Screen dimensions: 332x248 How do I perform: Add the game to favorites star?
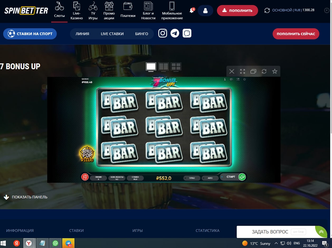click(x=275, y=71)
